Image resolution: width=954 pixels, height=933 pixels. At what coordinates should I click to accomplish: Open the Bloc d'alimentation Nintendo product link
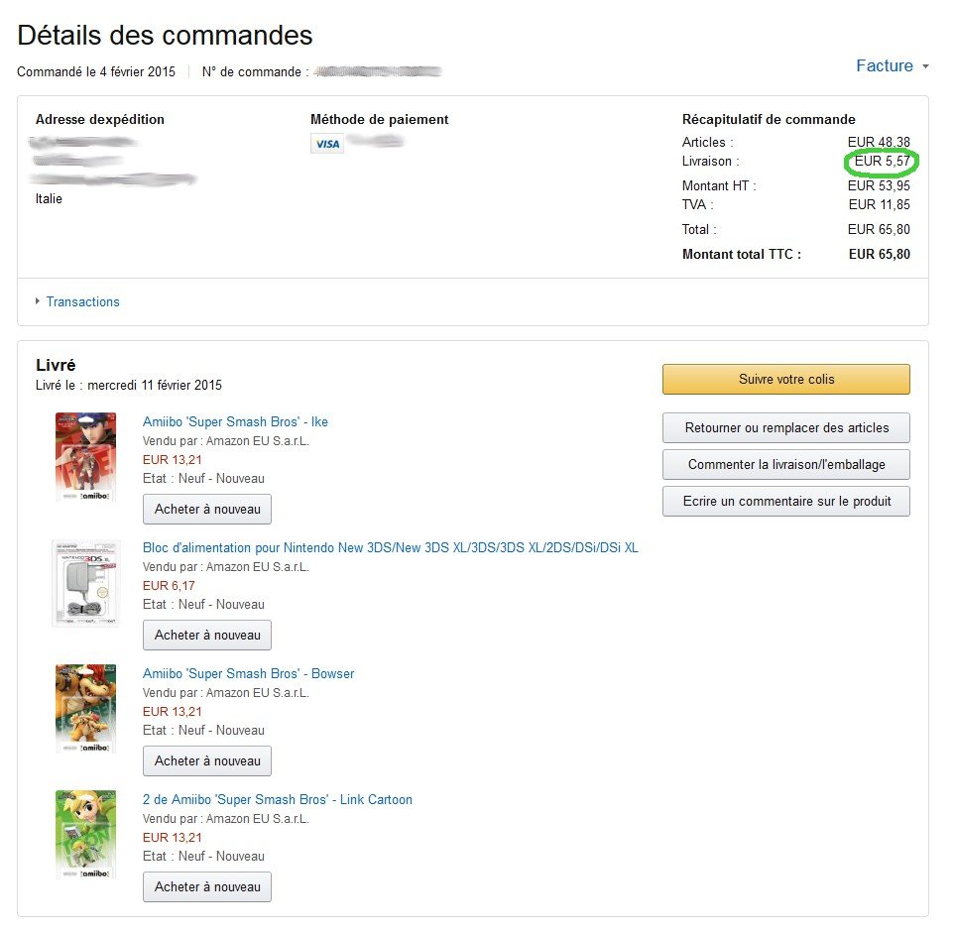[390, 547]
